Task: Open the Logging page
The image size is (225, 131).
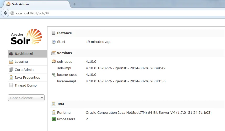Action: pyautogui.click(x=28, y=62)
